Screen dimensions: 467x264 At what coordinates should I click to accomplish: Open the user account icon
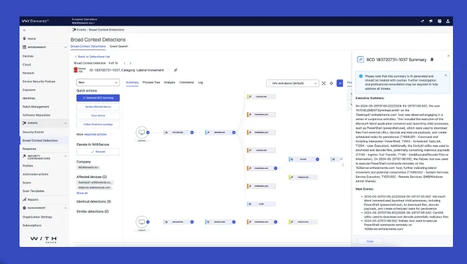[x=447, y=21]
